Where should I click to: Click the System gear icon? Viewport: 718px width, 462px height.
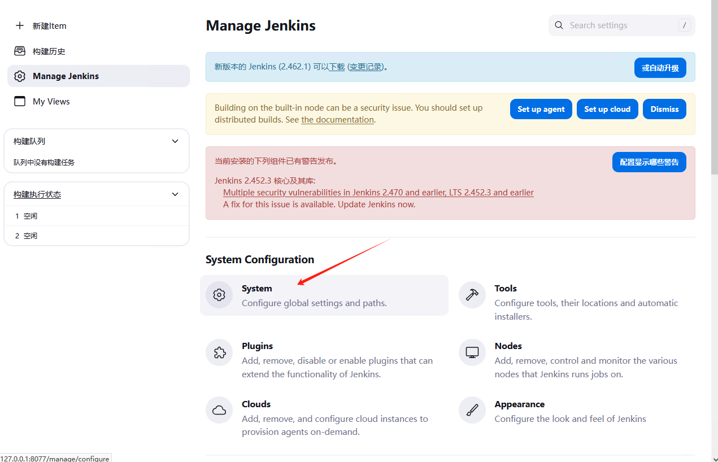[219, 295]
